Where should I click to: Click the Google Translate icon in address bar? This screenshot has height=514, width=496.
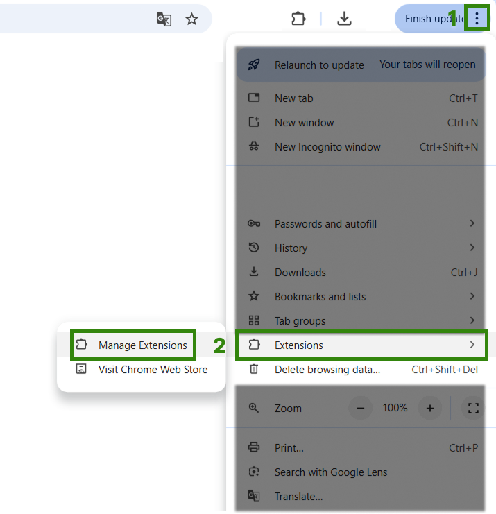[164, 19]
